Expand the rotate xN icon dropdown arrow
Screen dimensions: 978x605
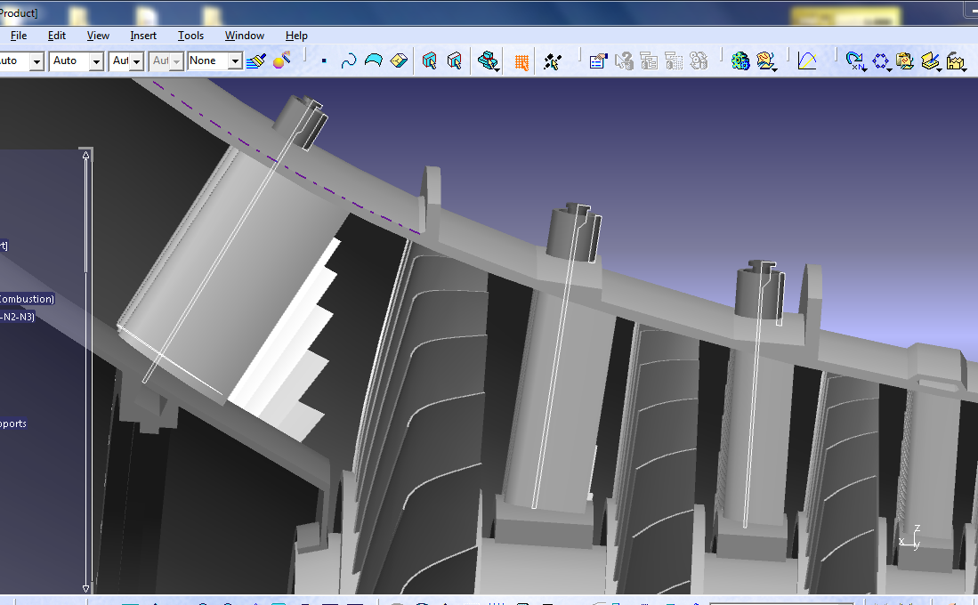point(864,69)
